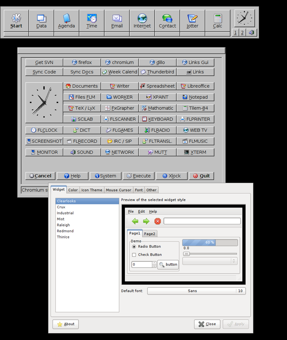Screen dimensions: 287x340
Task: Switch to workspace 2 in the panel
Action: 242,33
